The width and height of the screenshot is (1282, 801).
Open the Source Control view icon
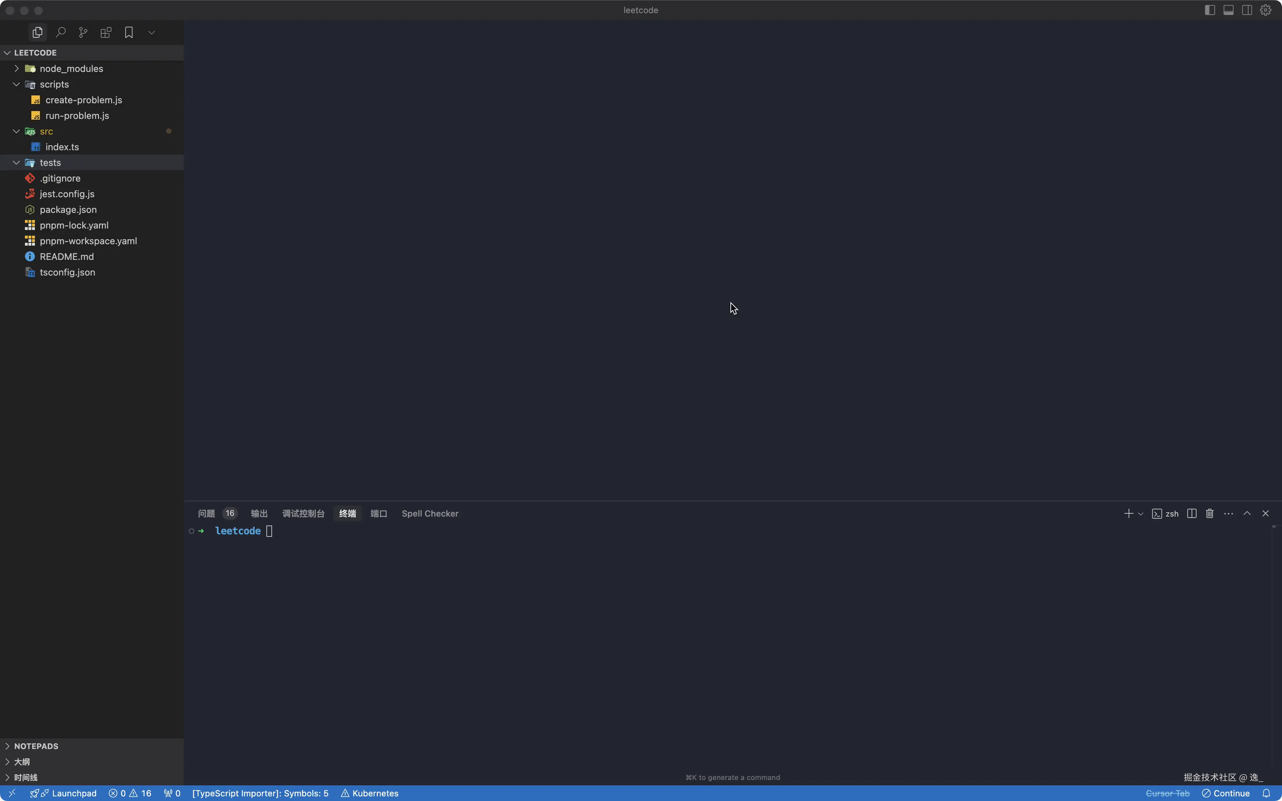(83, 33)
